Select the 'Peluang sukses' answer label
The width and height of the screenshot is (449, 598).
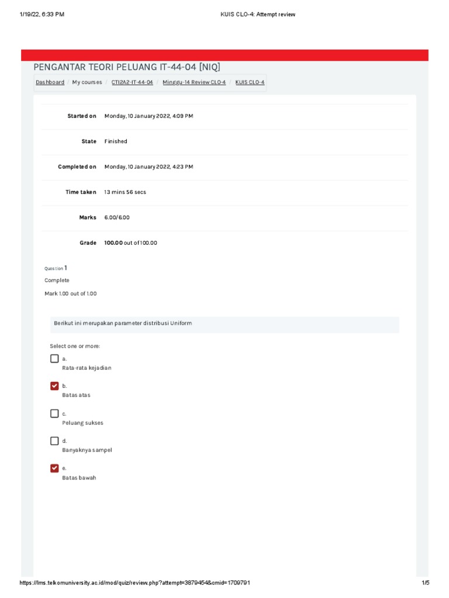(x=82, y=423)
